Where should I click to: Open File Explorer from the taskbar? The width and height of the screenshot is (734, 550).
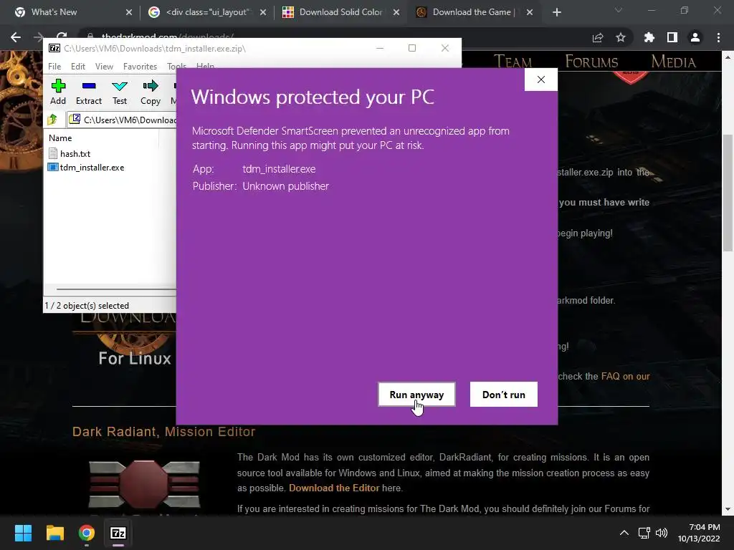click(54, 533)
